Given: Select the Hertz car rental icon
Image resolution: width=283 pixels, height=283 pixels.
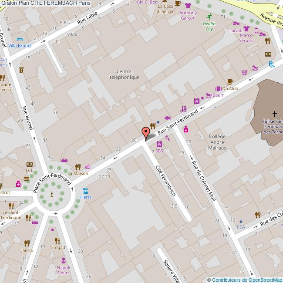Looking at the screenshot, I should point(86,190).
